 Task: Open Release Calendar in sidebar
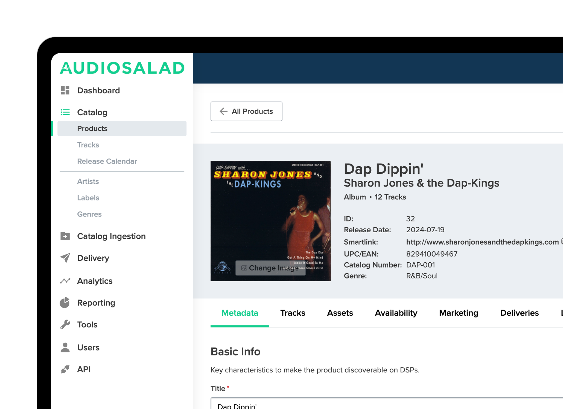click(107, 161)
